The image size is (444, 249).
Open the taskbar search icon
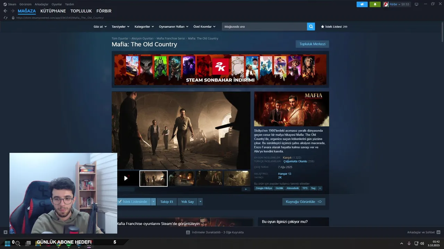(x=18, y=243)
